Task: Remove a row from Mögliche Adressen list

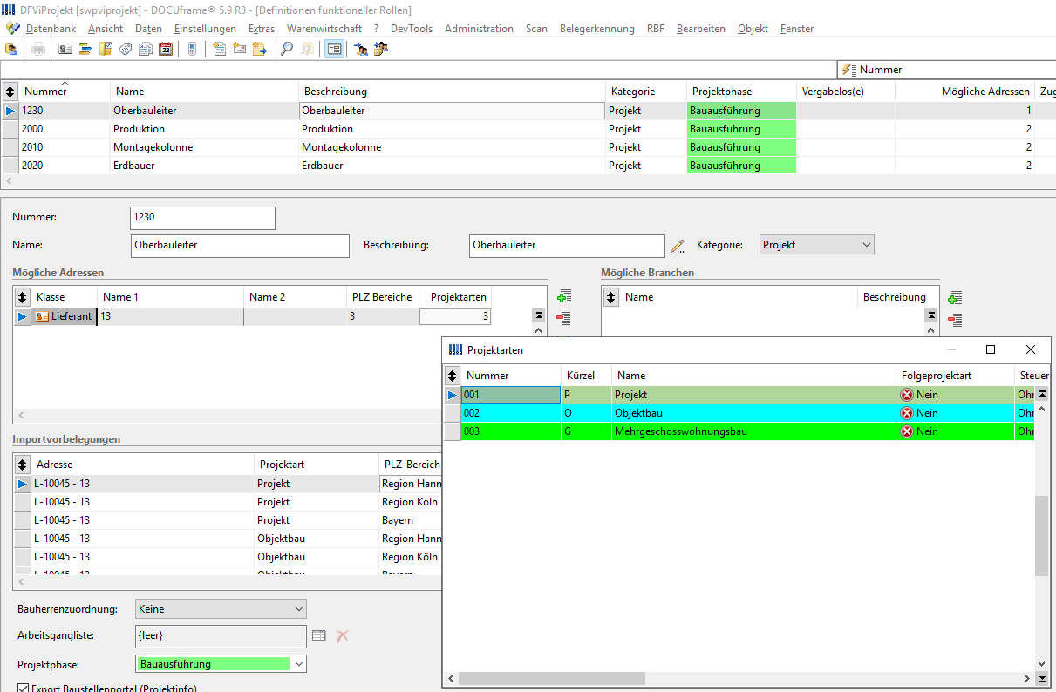Action: click(563, 318)
